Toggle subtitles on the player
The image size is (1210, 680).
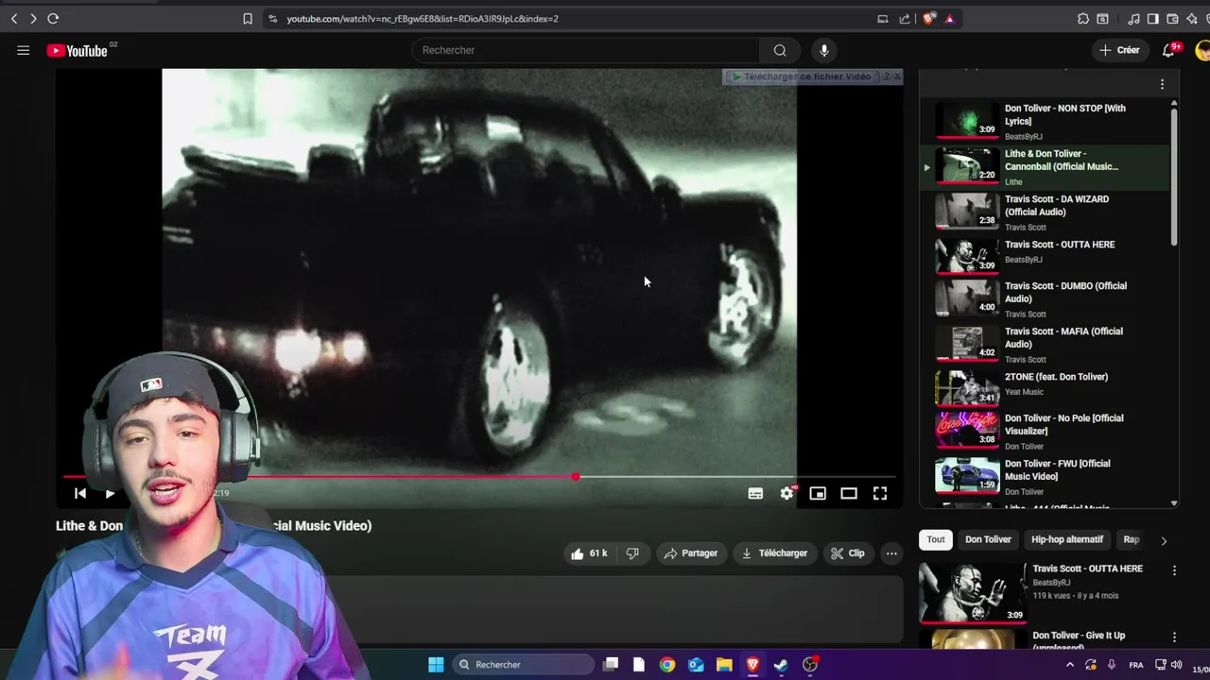point(755,493)
